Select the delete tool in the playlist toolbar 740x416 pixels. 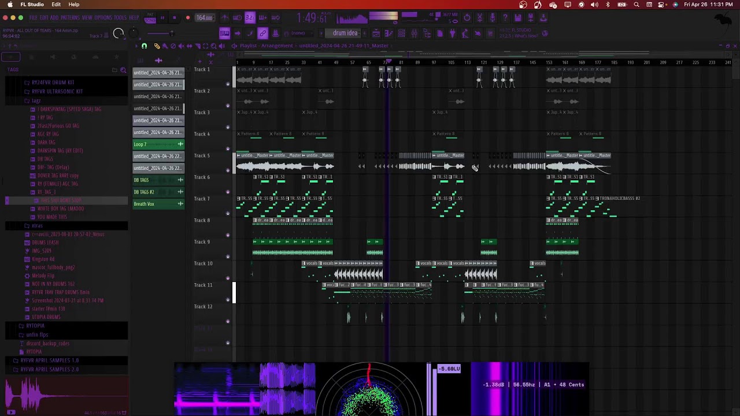pos(173,46)
